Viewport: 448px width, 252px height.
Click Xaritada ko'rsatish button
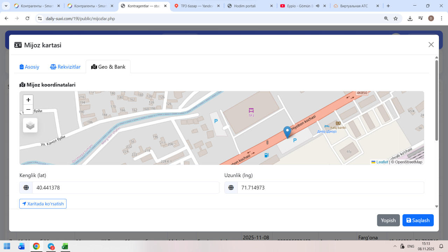pos(43,204)
